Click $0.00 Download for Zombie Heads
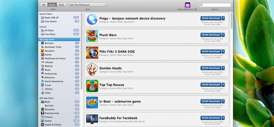The width and height of the screenshot is (274, 127). 211,68
